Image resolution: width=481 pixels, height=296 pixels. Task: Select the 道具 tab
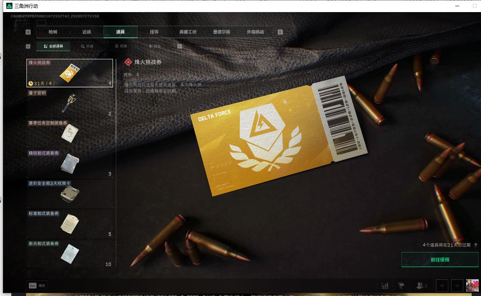tap(120, 32)
